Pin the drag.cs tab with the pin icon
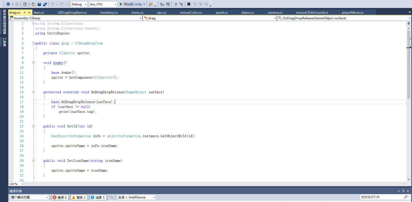This screenshot has width=412, height=202. pos(25,12)
